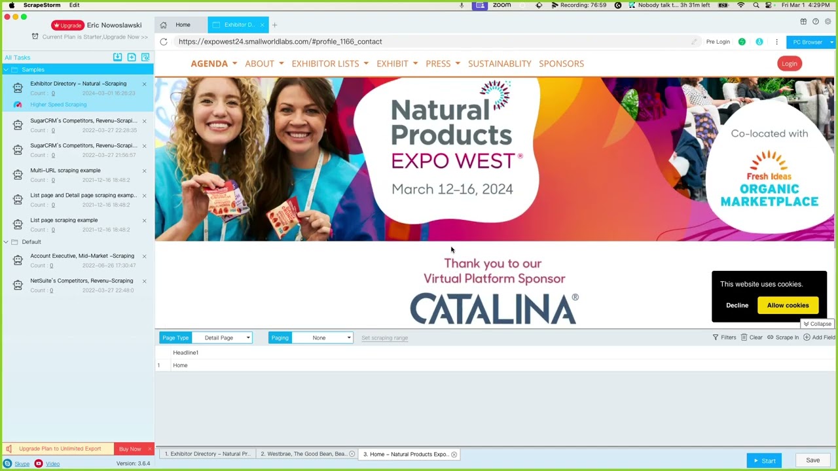
Task: Click the Clear trash icon
Action: pos(744,338)
